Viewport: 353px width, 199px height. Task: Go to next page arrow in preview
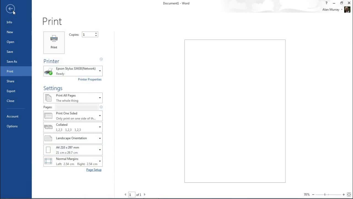(x=145, y=195)
